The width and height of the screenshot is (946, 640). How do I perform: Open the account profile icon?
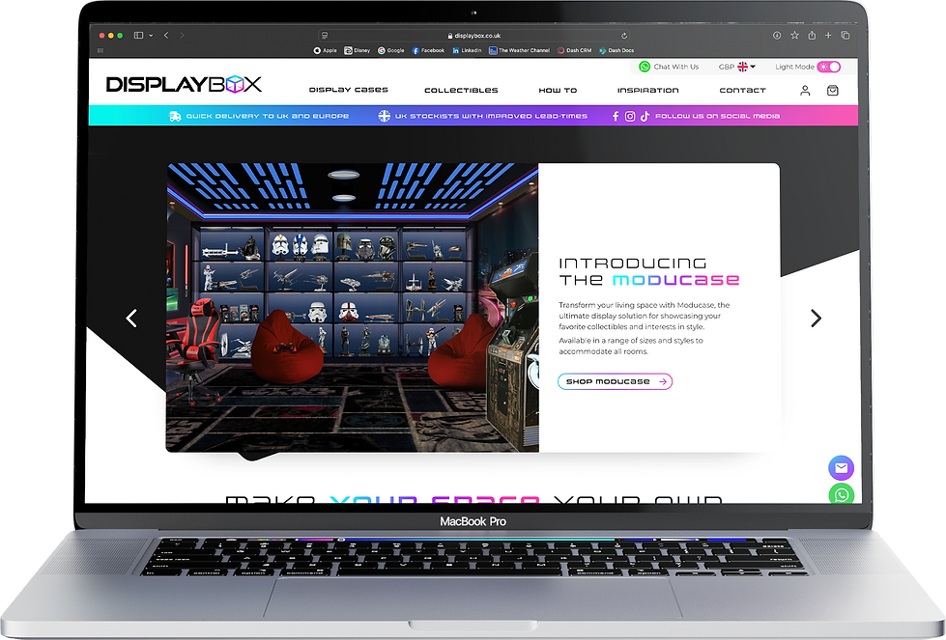805,90
